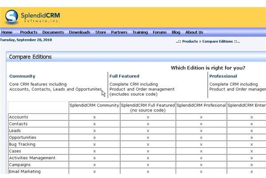Click the Bug Tracking row label

pyautogui.click(x=22, y=144)
